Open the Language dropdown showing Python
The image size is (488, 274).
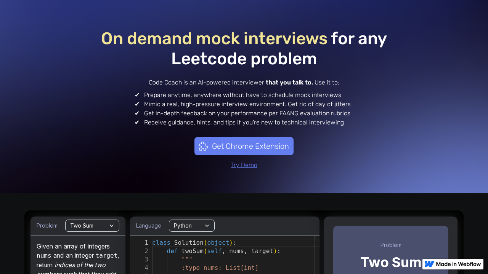pos(191,226)
